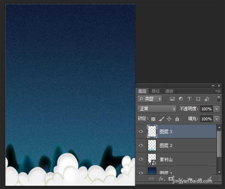Click the lock all padlock icon
225x189 pixels.
177,119
